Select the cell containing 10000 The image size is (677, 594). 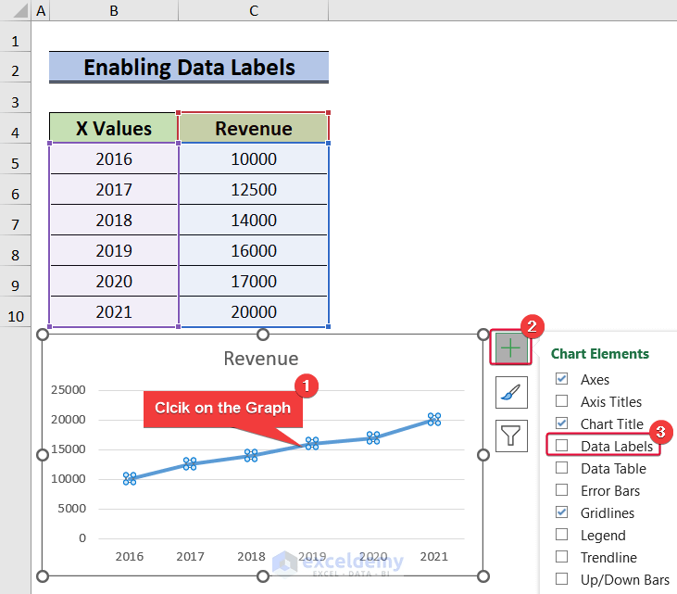click(x=254, y=159)
